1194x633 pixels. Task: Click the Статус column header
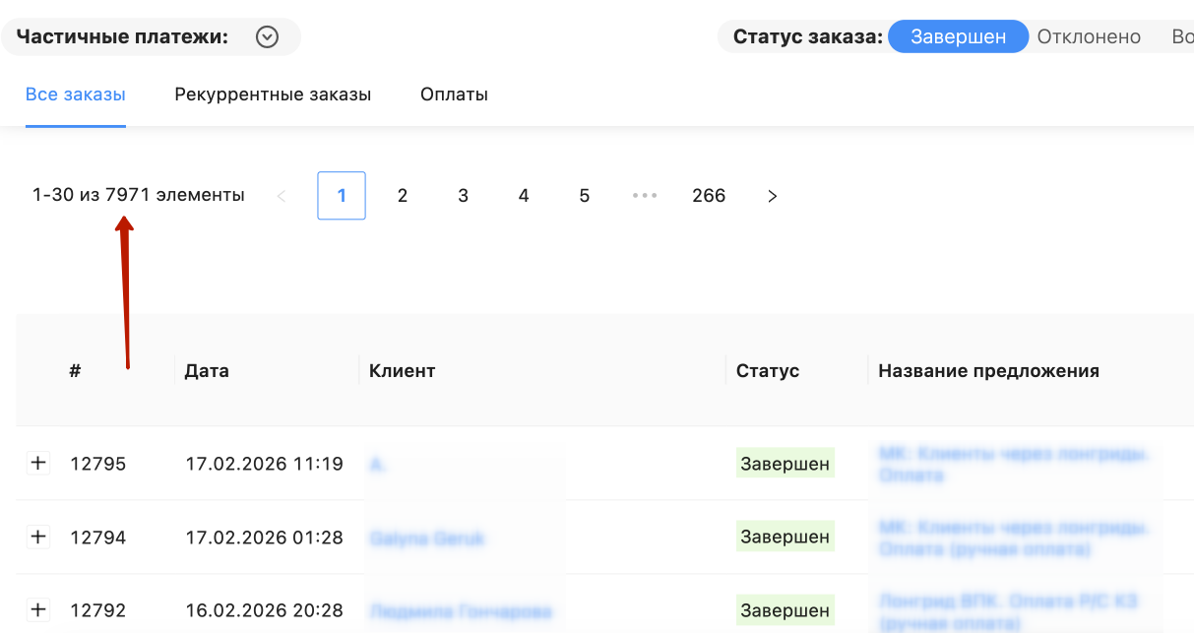tap(768, 371)
